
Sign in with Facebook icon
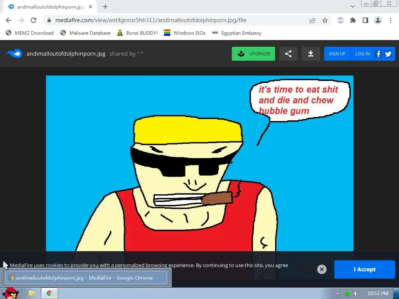pos(378,54)
